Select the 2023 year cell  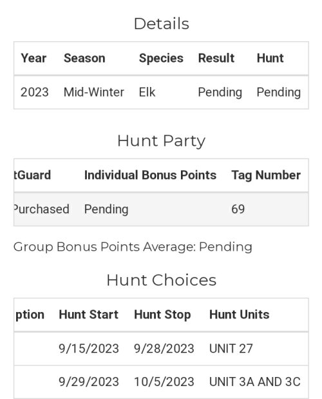[x=35, y=92]
